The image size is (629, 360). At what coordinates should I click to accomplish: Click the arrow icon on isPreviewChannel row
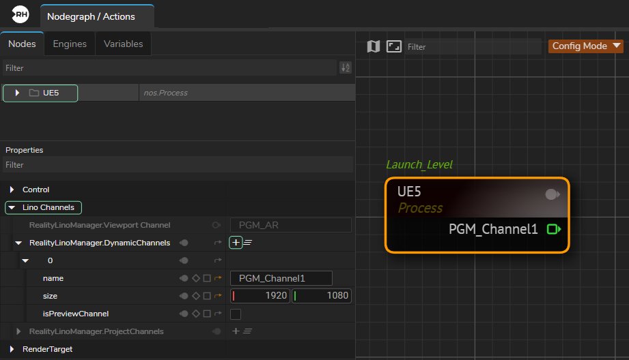(218, 314)
